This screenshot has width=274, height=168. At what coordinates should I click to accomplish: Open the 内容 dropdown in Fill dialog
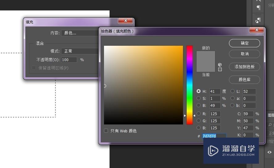(x=80, y=33)
